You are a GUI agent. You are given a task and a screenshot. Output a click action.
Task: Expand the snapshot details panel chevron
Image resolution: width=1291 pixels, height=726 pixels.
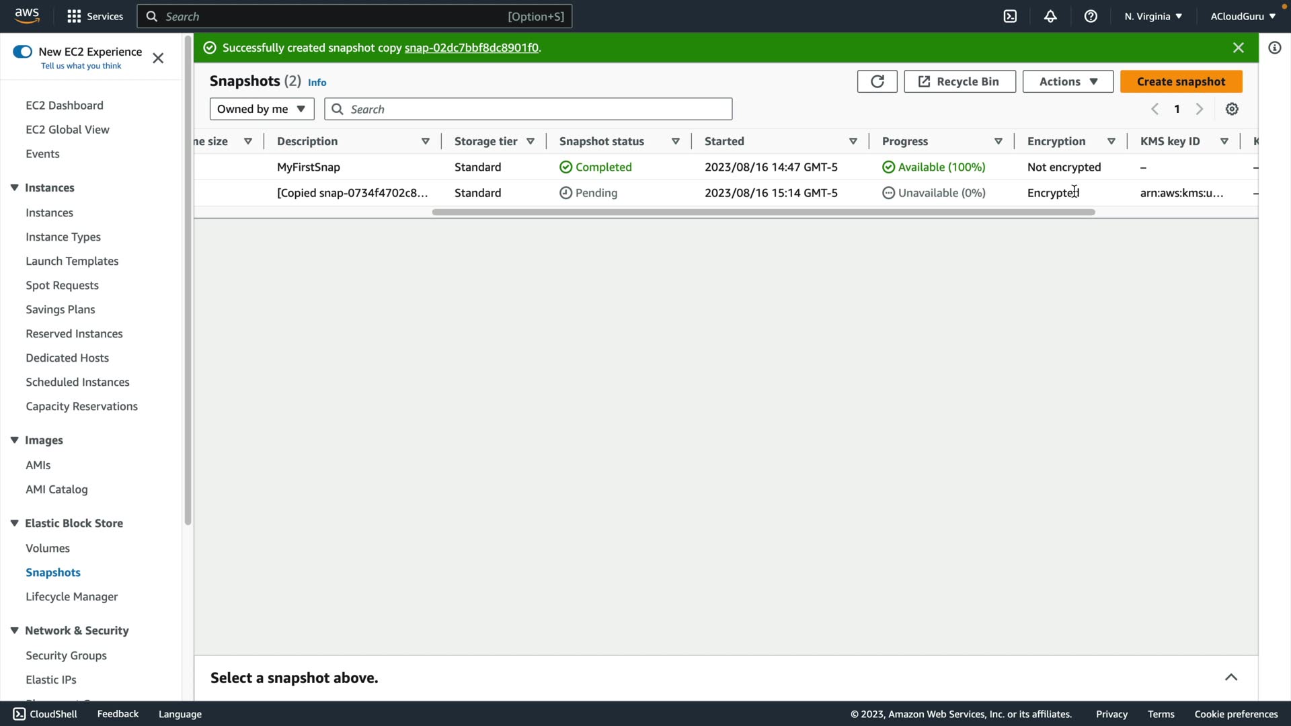(x=1230, y=678)
